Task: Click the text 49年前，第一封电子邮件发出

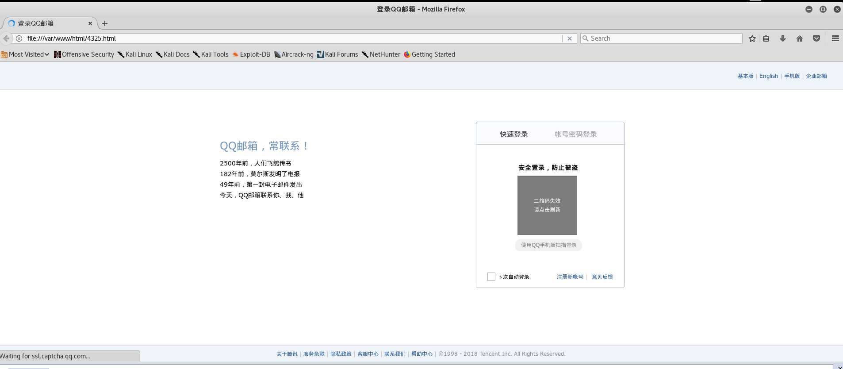Action: pos(261,184)
